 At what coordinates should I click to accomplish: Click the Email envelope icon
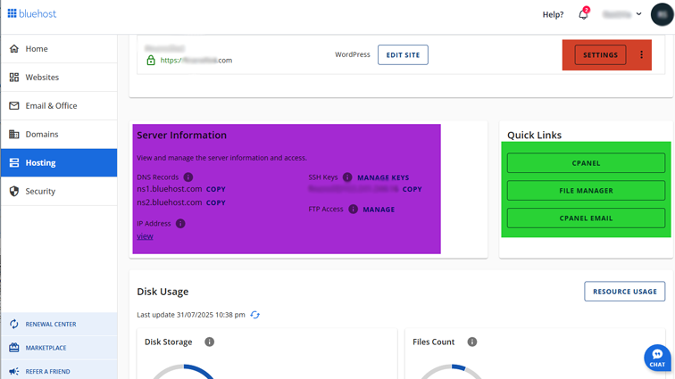click(14, 105)
